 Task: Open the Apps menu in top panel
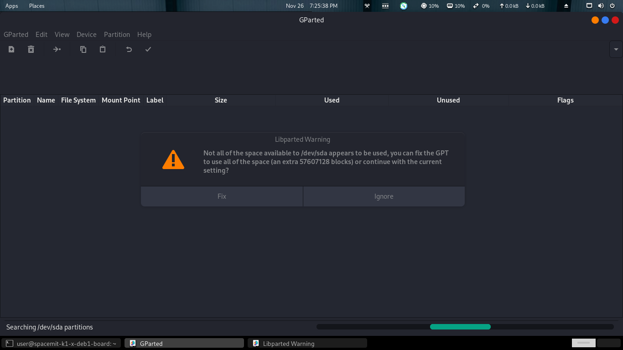(12, 6)
